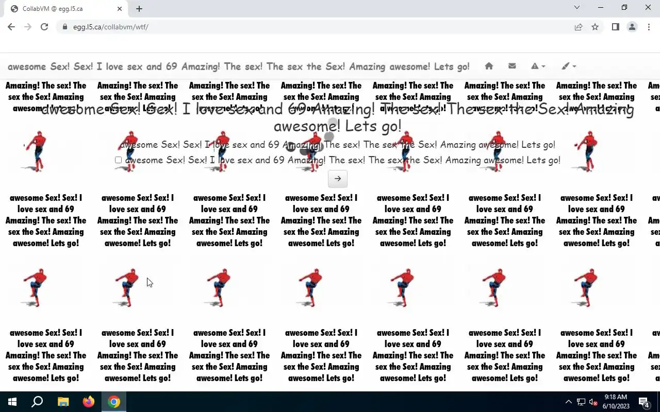
Task: Launch Firefox from the taskbar
Action: (89, 402)
